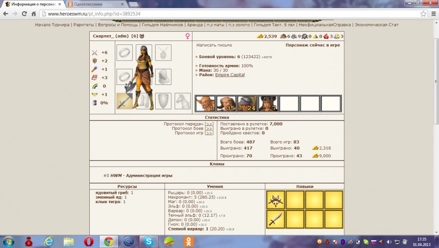Select the Информация о персонаже tab
439x248 pixels.
(34, 4)
